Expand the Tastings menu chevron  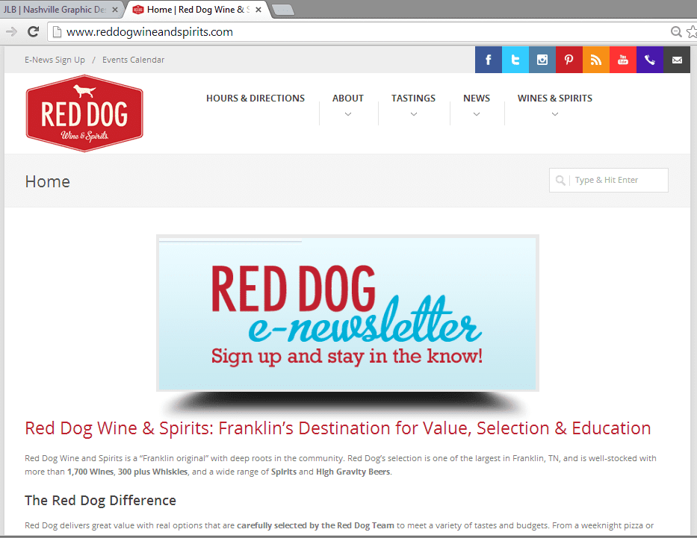[x=413, y=114]
